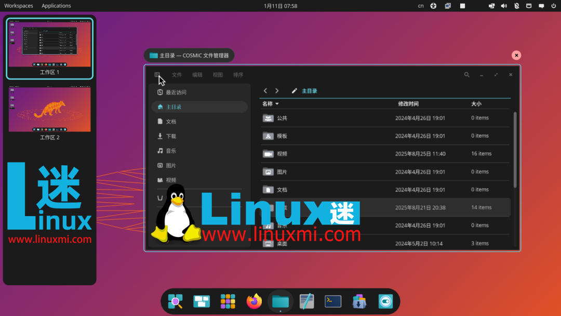Viewport: 561px width, 316px height.
Task: Sort by 大小 column header
Action: click(x=476, y=104)
